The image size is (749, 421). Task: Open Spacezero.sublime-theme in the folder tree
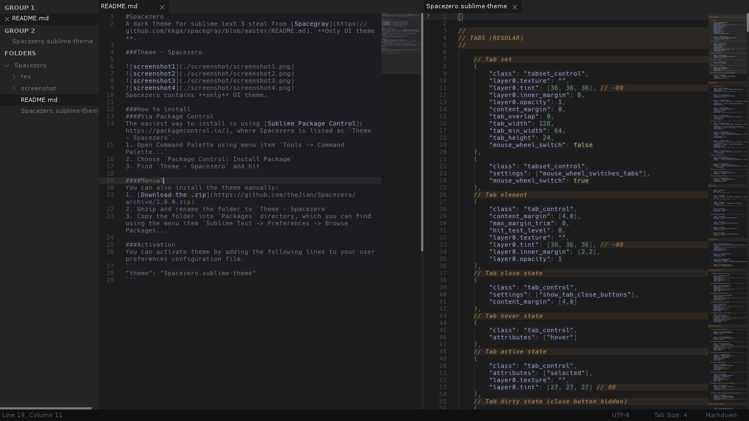pos(59,111)
